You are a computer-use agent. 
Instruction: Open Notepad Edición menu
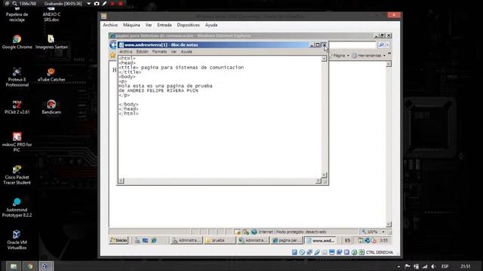click(x=143, y=52)
